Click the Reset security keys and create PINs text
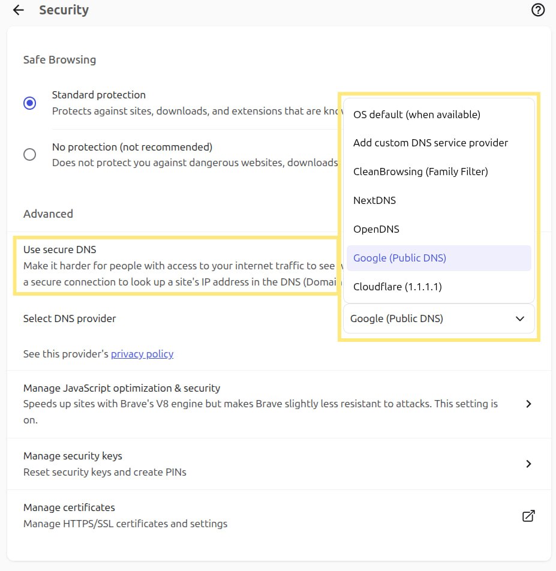 (x=105, y=472)
